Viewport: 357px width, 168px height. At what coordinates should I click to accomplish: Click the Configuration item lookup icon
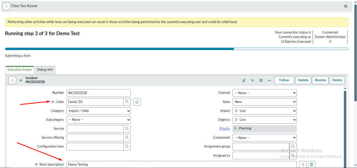(127, 146)
